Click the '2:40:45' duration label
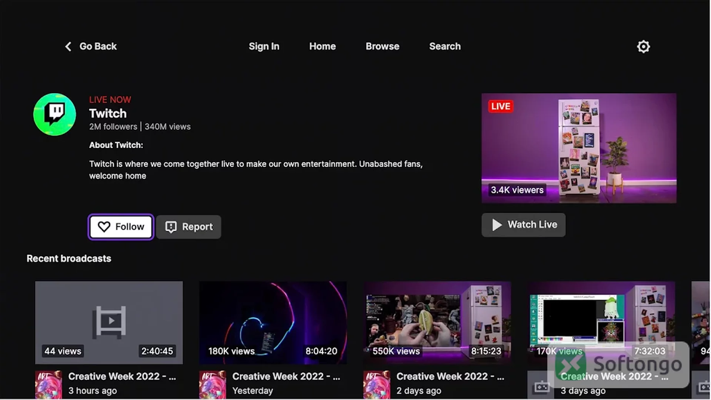Viewport: 711px width, 400px height. click(157, 351)
